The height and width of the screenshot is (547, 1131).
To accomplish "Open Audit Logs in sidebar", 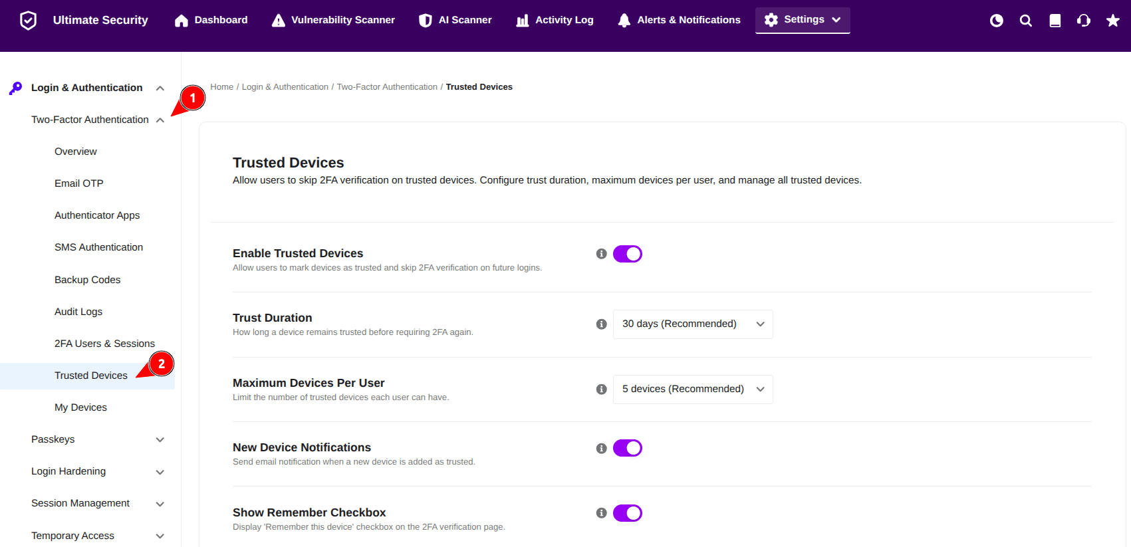I will (78, 312).
